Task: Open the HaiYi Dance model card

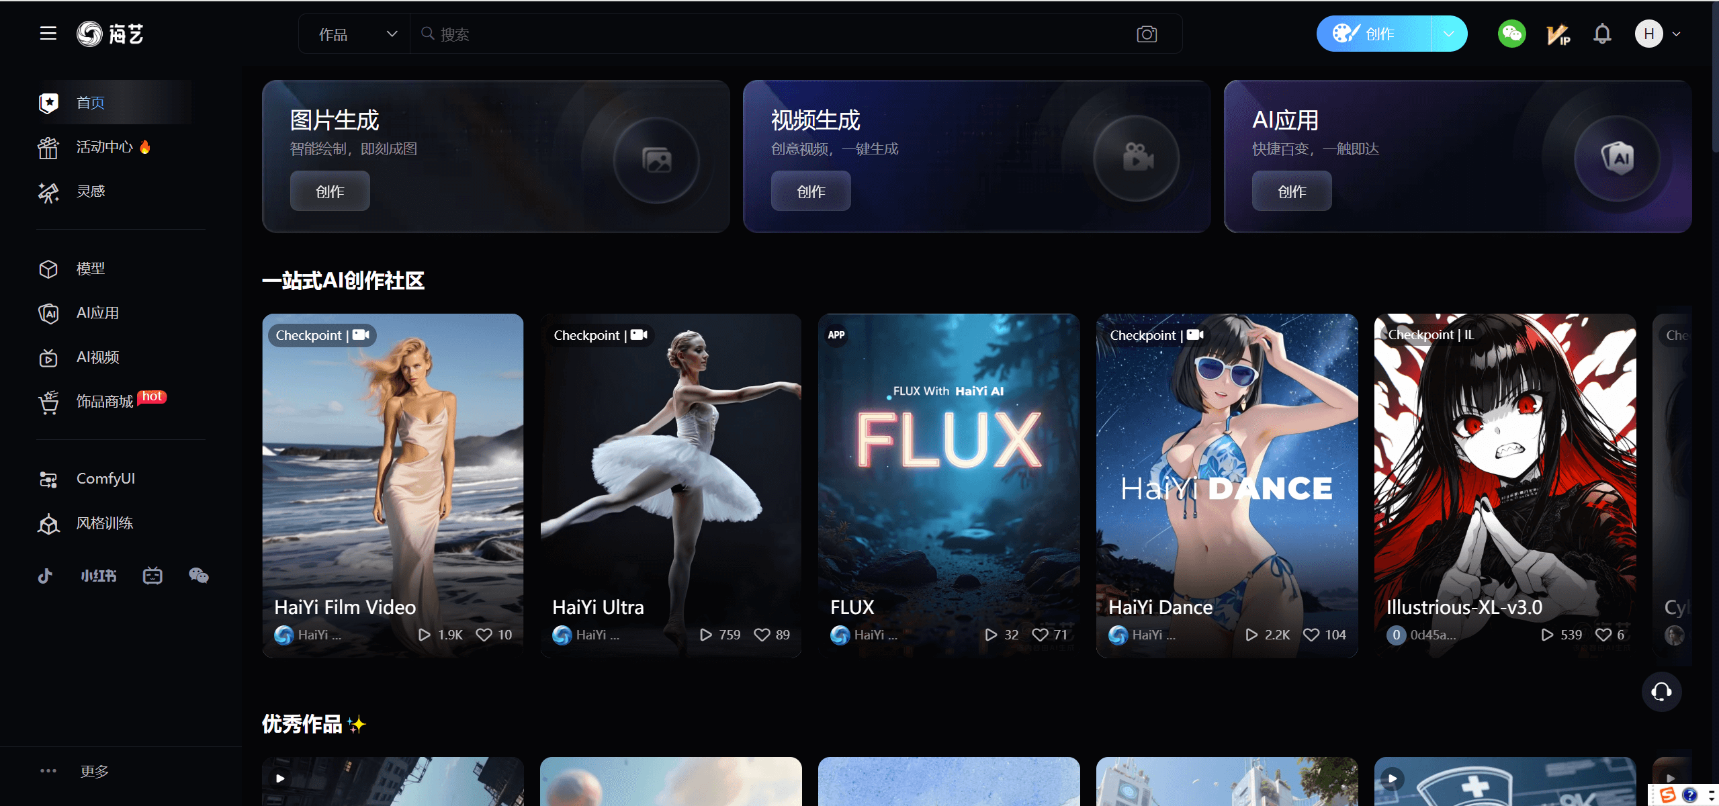Action: (x=1227, y=485)
